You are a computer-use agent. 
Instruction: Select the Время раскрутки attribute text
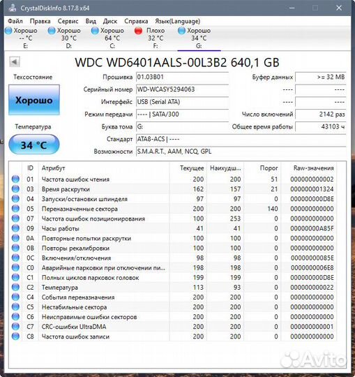(x=66, y=189)
